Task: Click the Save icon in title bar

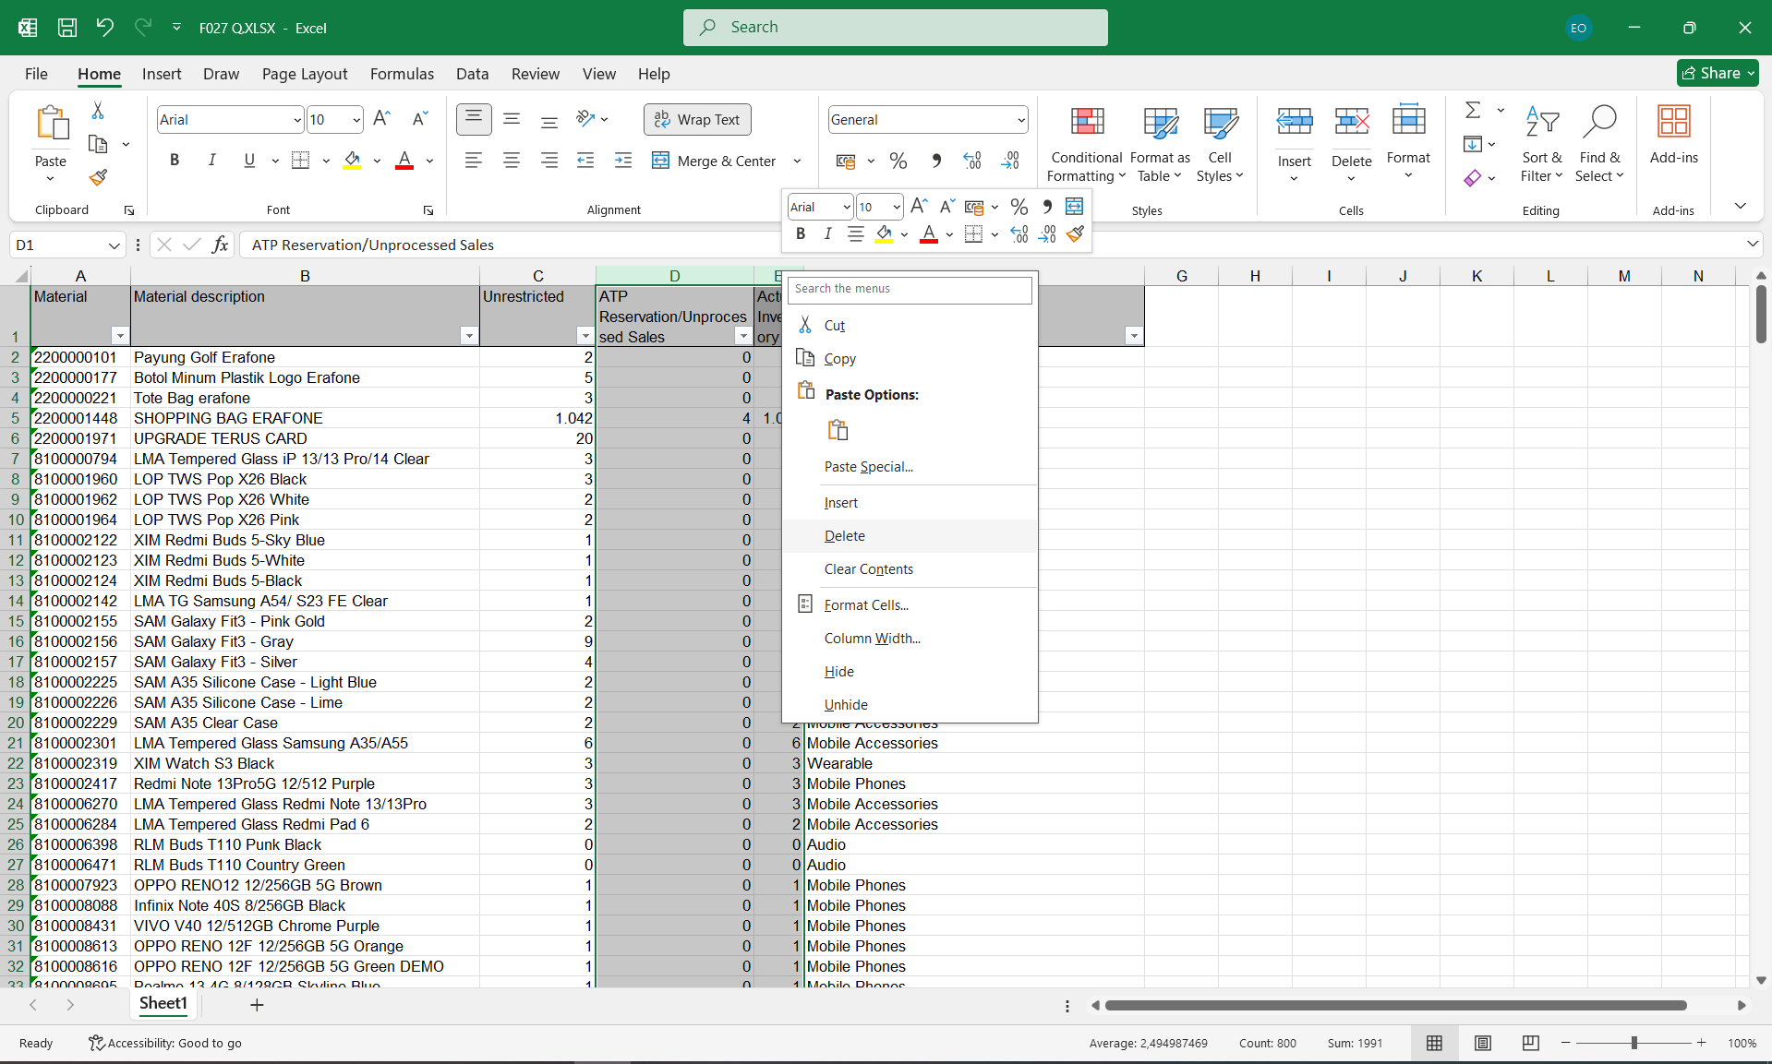Action: click(67, 28)
